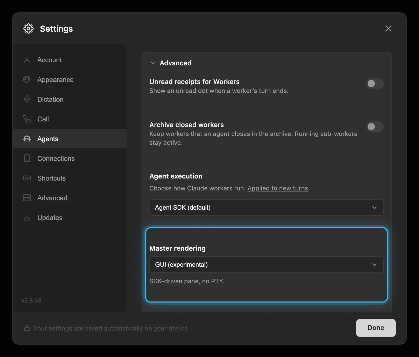Click the Updates download icon
Image resolution: width=419 pixels, height=357 pixels.
(27, 217)
